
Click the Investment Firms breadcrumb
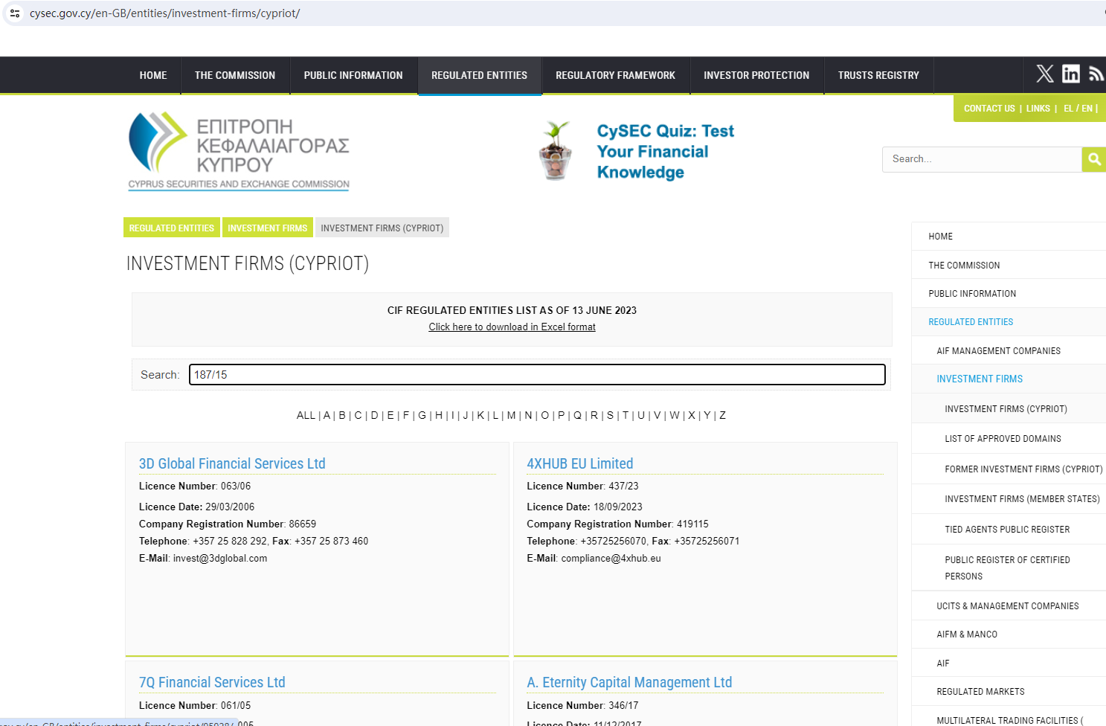pyautogui.click(x=267, y=228)
